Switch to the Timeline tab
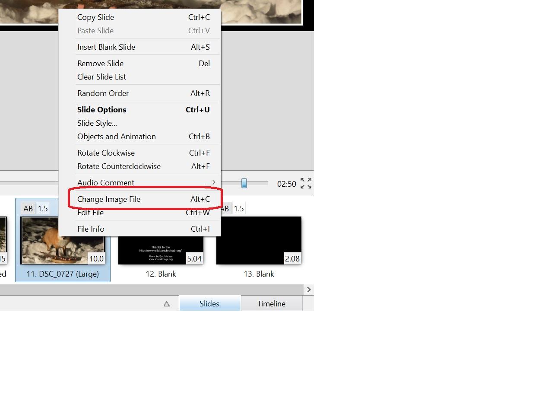This screenshot has height=395, width=548. (x=271, y=304)
